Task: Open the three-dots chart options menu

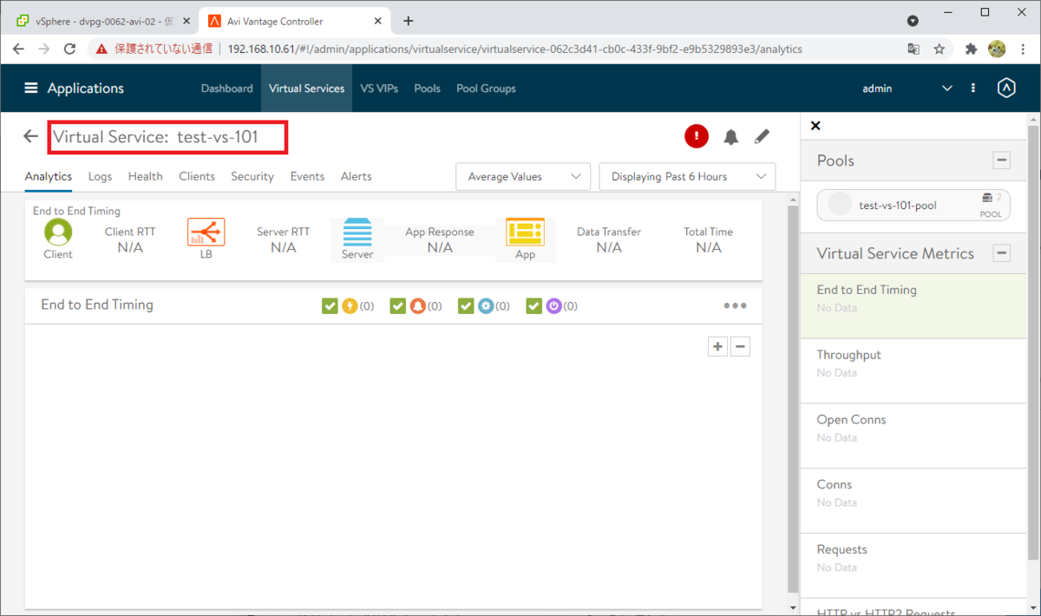Action: (x=735, y=305)
